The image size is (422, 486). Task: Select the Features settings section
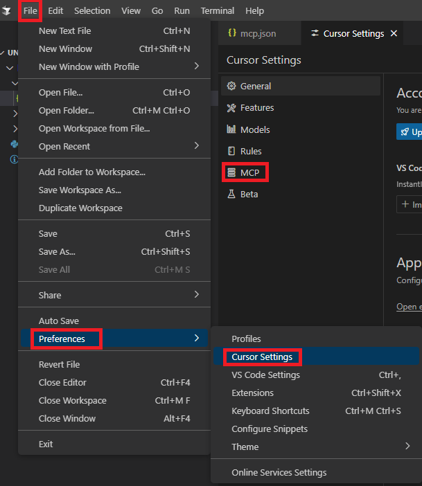[301, 107]
